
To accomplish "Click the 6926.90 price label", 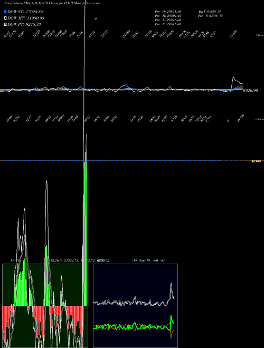I will [x=250, y=90].
